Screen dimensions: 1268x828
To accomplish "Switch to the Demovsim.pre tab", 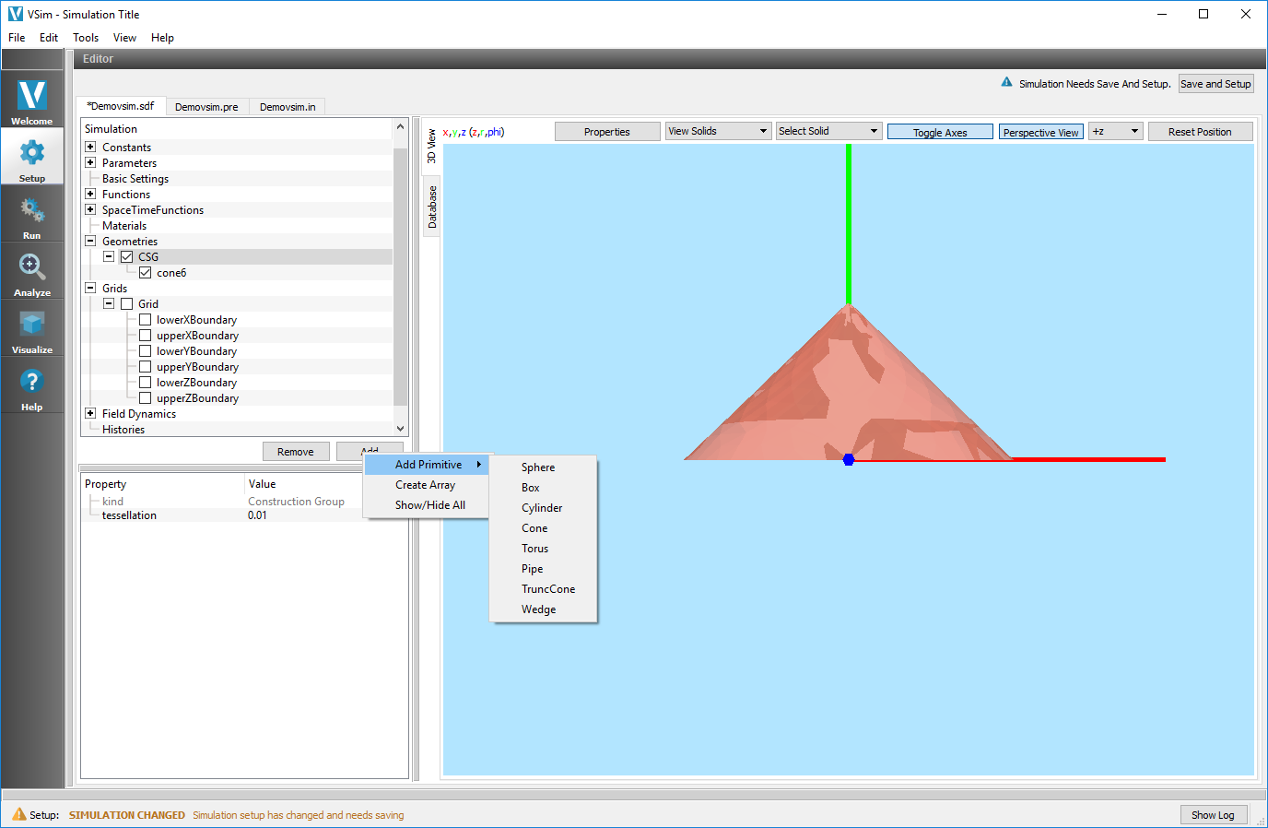I will pyautogui.click(x=206, y=107).
